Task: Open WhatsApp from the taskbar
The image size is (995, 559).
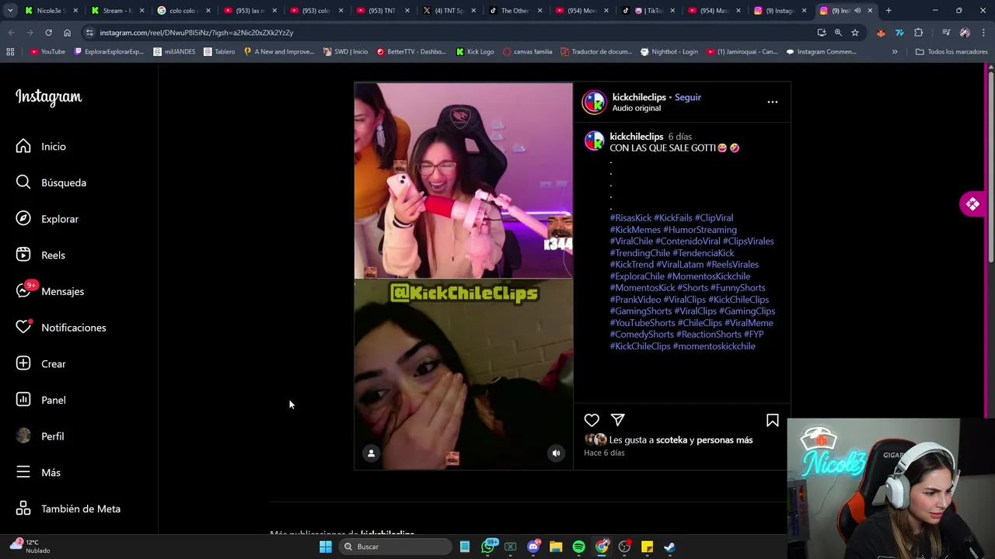Action: [x=488, y=547]
